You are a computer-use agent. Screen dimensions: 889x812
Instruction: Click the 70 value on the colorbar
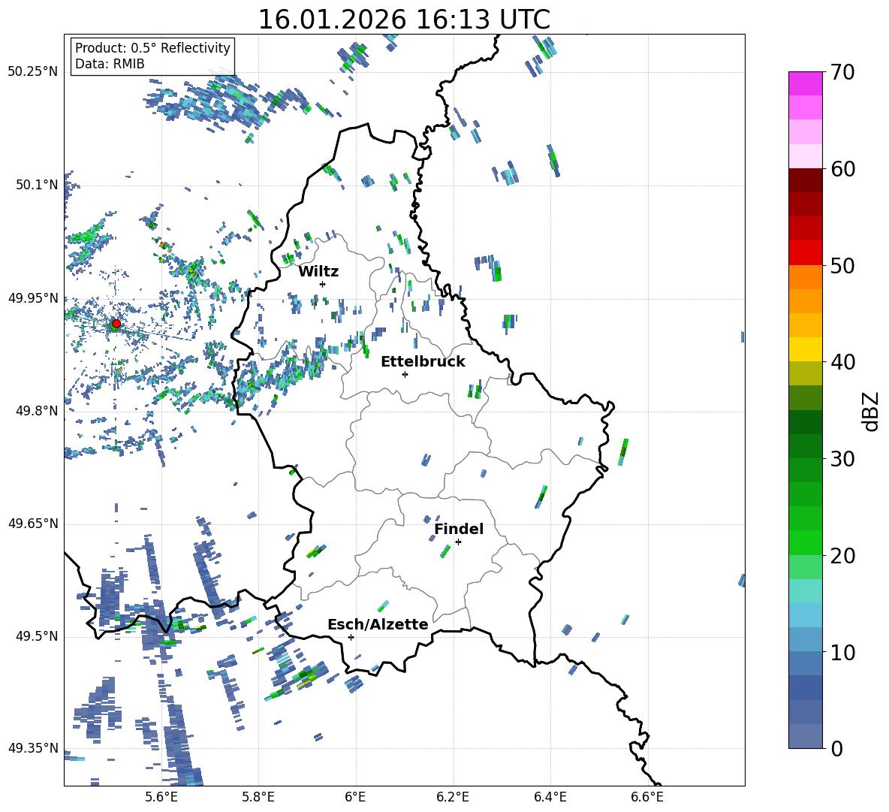pos(844,72)
